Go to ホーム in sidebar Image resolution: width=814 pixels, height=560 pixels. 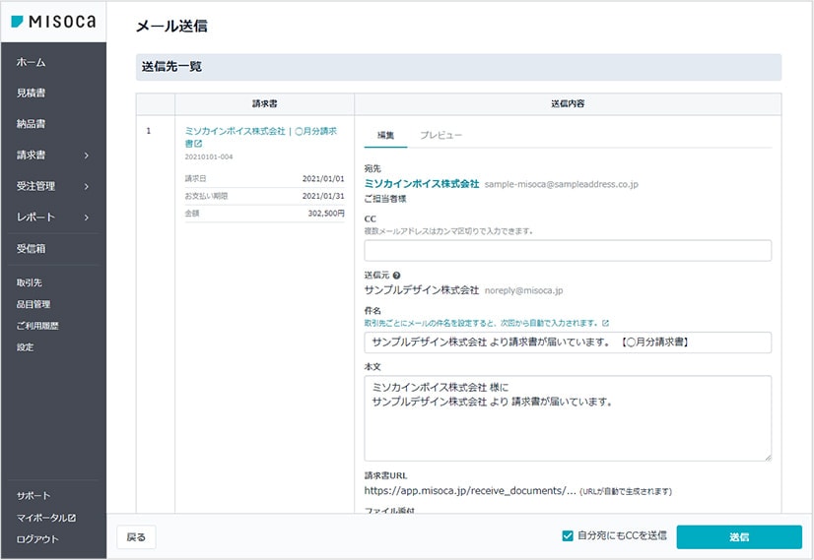32,62
